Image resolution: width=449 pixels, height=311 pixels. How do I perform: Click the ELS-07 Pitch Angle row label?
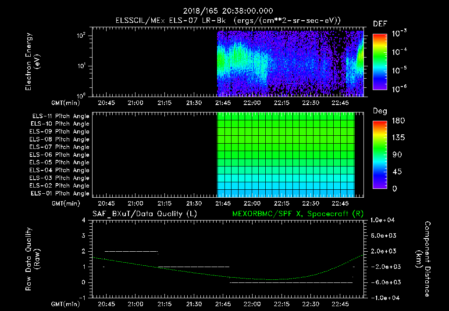60,147
